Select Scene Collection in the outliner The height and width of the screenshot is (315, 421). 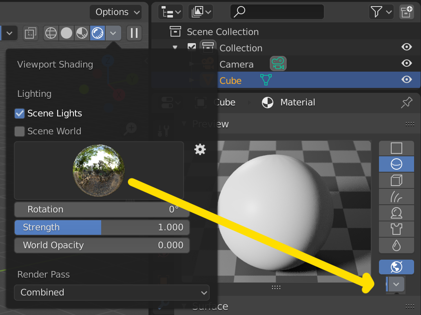coord(223,32)
